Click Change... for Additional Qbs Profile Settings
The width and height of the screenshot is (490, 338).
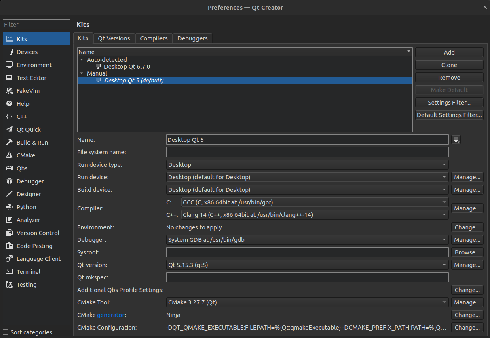[x=467, y=290]
